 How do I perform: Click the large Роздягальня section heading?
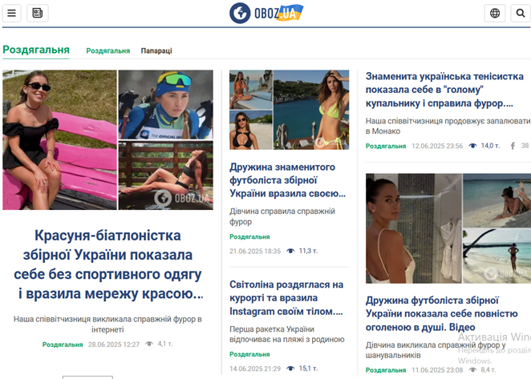[36, 50]
